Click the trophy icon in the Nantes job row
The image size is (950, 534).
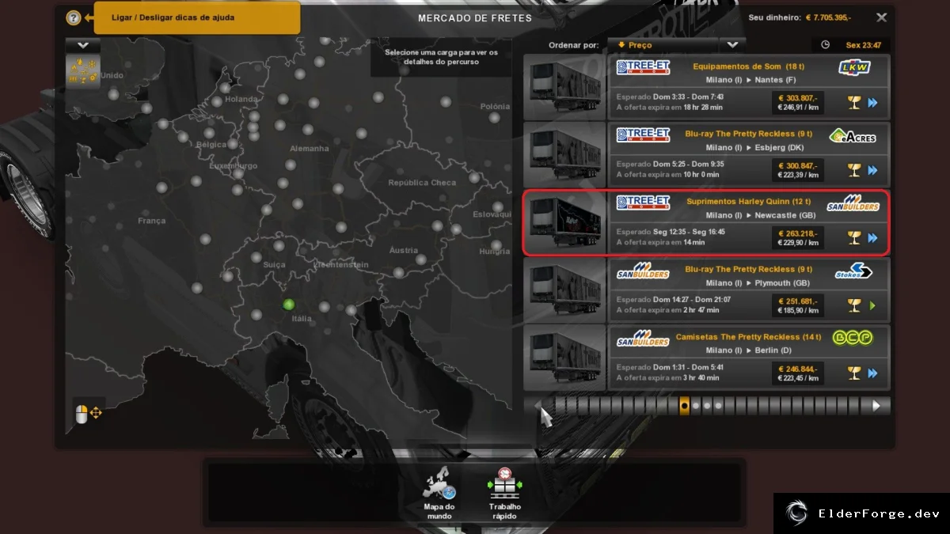coord(854,102)
